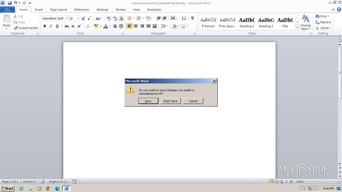Click the Justify alignment icon
Image resolution: width=342 pixels, height=192 pixels.
(149, 26)
